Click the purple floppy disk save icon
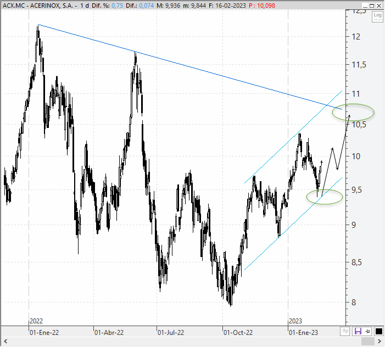The image size is (385, 347). coord(358,332)
